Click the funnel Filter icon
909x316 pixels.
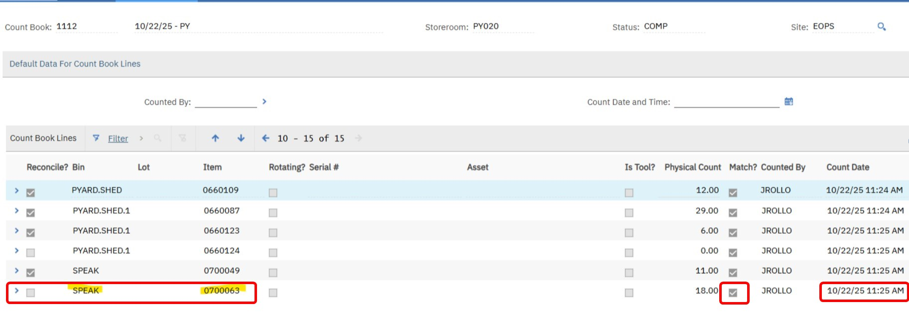pos(96,138)
